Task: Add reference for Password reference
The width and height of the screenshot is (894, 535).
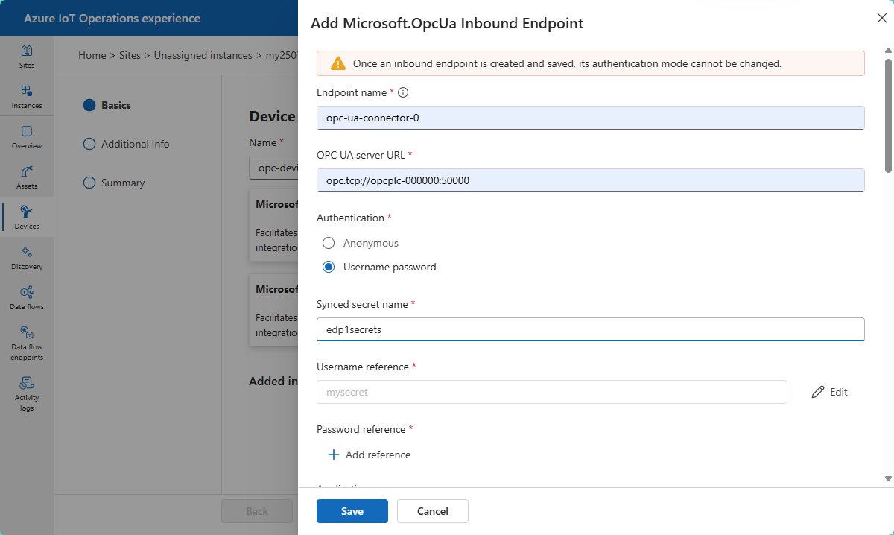Action: [x=370, y=455]
